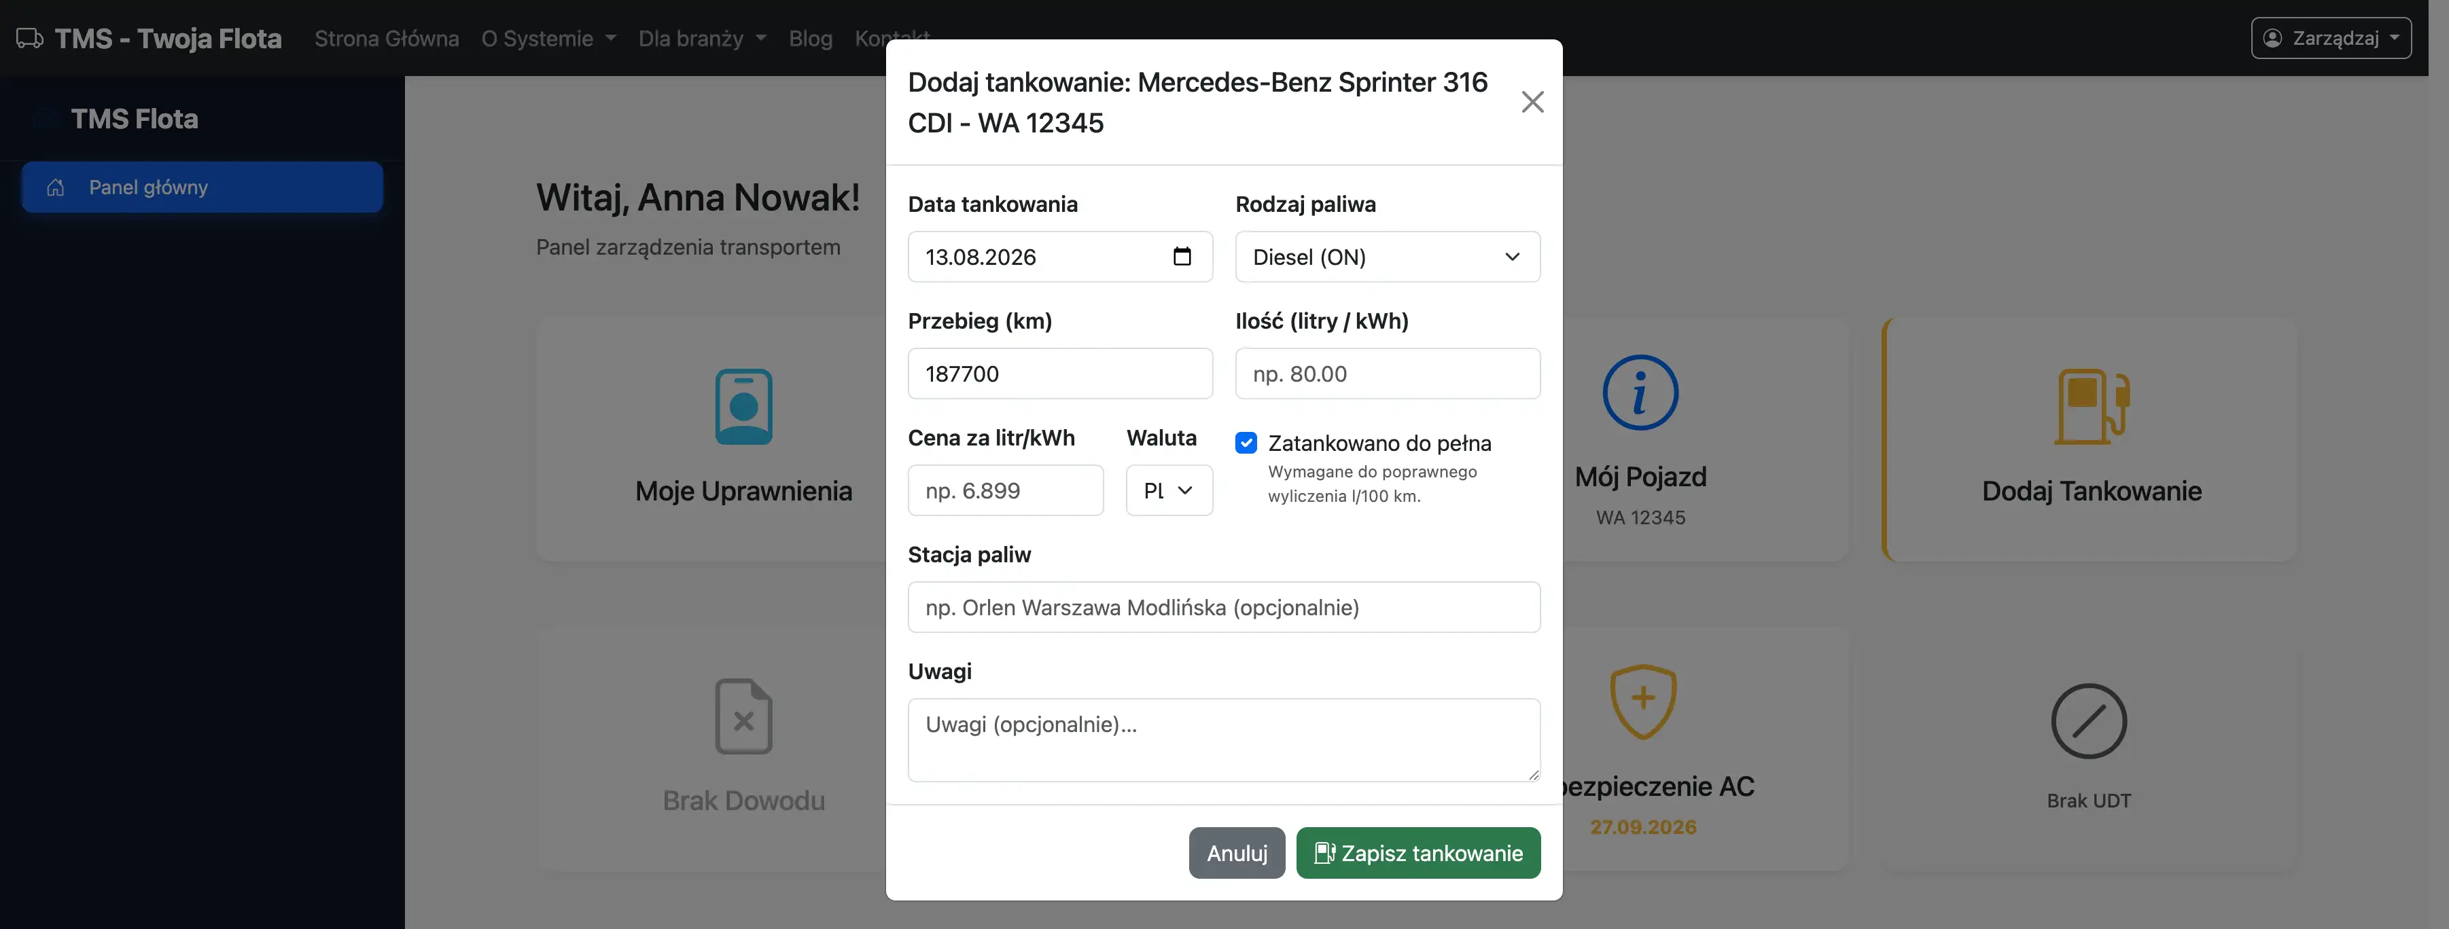Viewport: 2449px width, 929px height.
Task: Save with Zapisz tankowanie button
Action: click(x=1417, y=853)
